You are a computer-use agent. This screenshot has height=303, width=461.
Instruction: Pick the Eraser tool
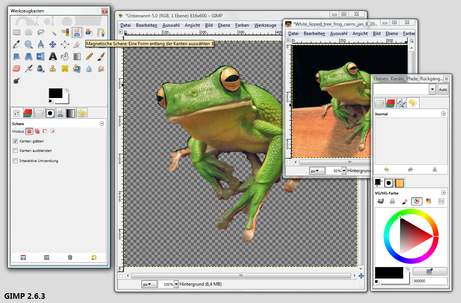pos(17,69)
